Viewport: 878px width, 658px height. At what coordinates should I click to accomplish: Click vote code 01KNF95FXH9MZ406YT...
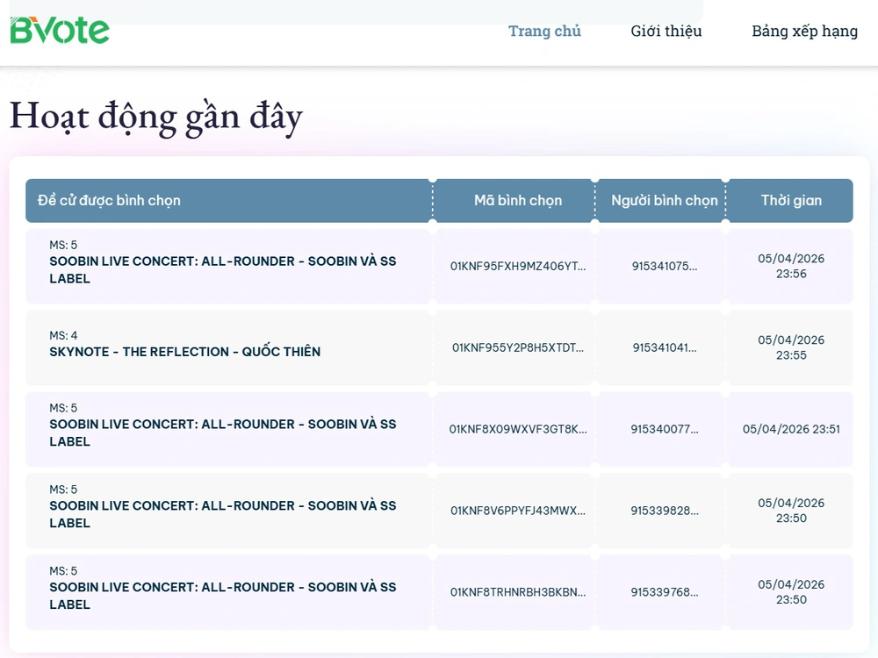tap(517, 267)
